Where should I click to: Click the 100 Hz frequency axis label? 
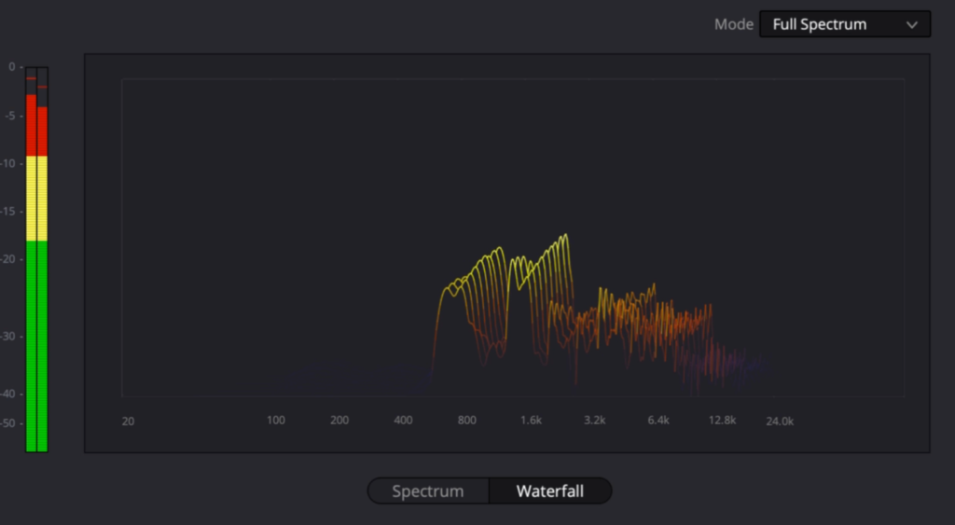[x=276, y=421]
